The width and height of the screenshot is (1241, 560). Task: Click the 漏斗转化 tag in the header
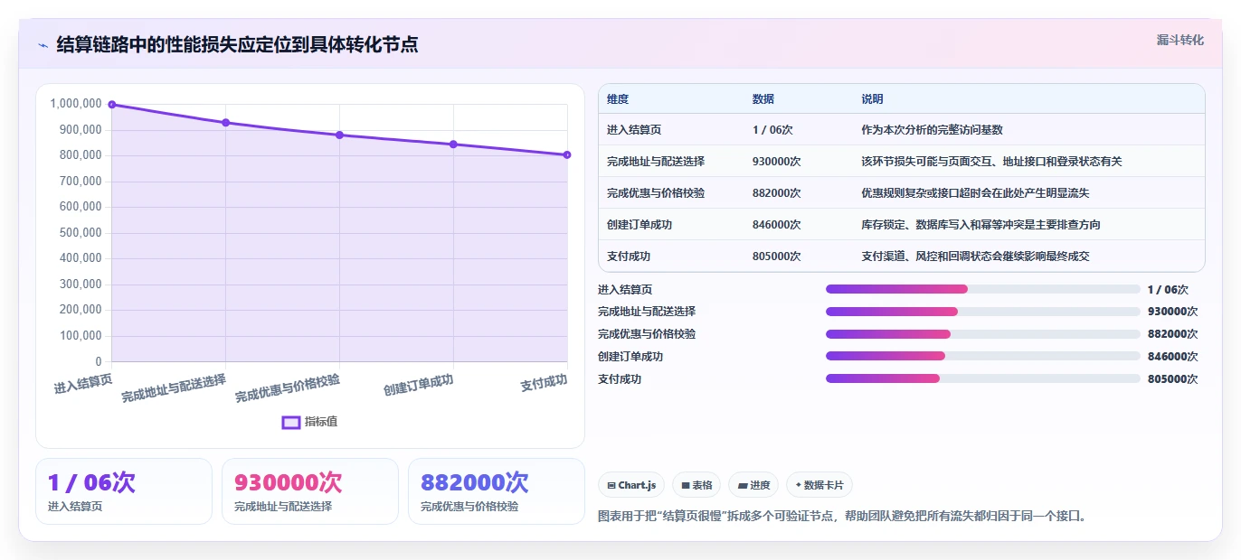pos(1180,40)
